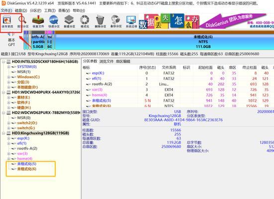
Task: Click the disk GUID value 8E303AAA-A60D-41D4-9864-163AC2363E76
Action: click(183, 120)
